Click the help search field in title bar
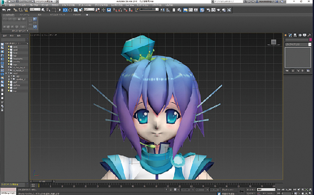Screen dimensions: 314x195 228,2
